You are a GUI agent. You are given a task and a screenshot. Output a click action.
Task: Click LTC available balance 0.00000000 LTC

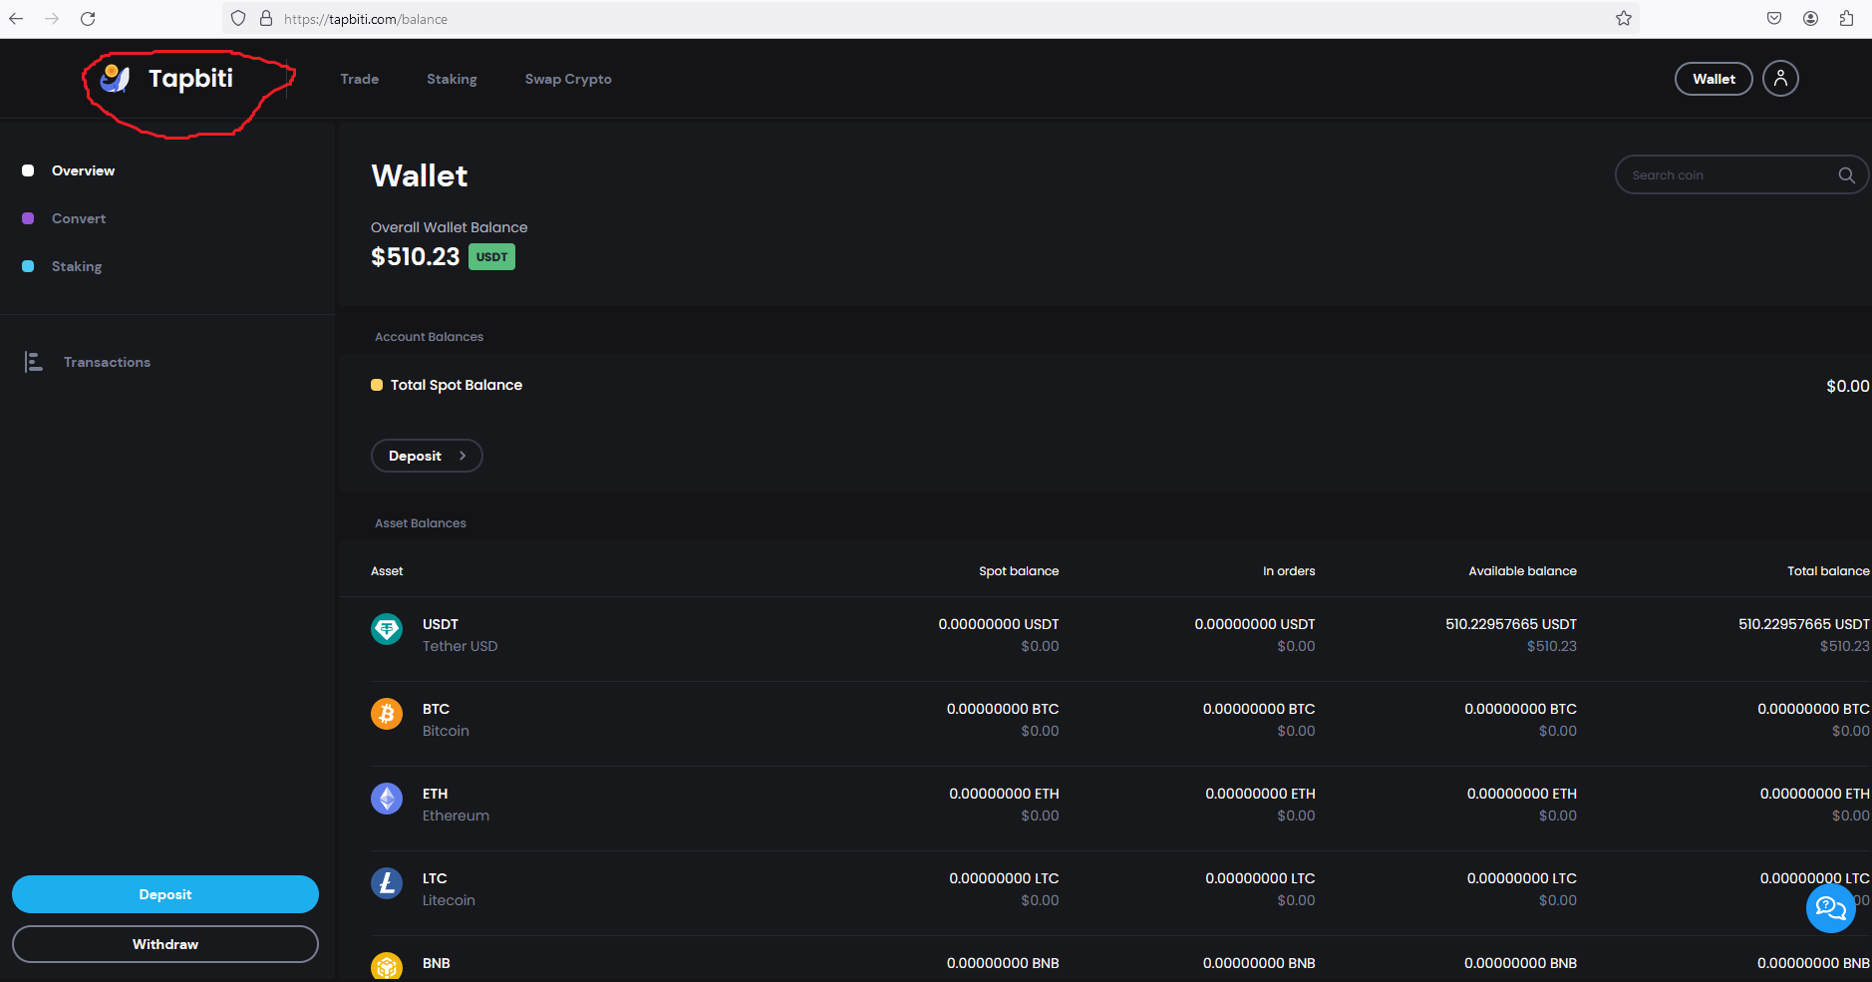(x=1522, y=878)
